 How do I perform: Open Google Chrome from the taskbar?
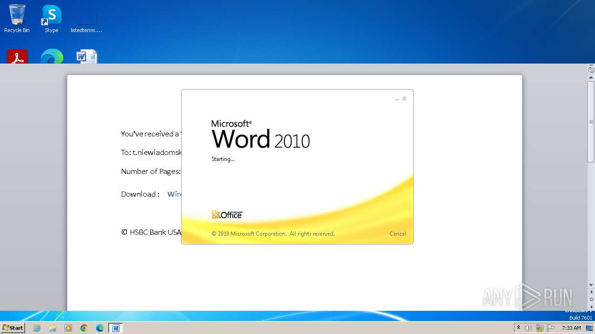84,328
